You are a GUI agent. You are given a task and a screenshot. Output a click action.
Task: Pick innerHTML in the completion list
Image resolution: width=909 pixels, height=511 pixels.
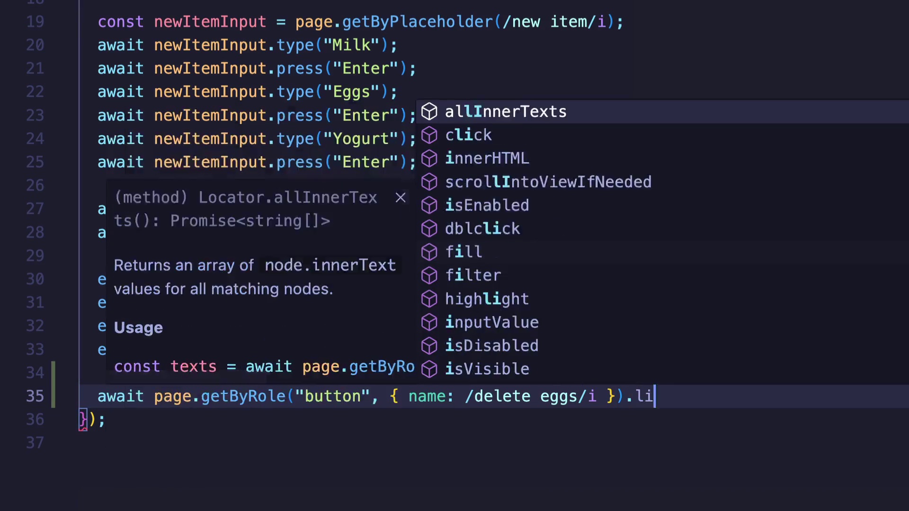662,159
